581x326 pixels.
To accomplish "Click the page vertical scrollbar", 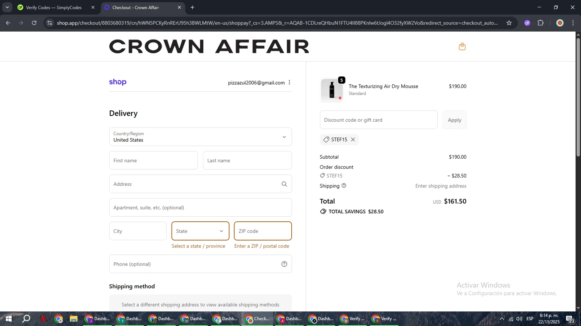I will point(578,97).
